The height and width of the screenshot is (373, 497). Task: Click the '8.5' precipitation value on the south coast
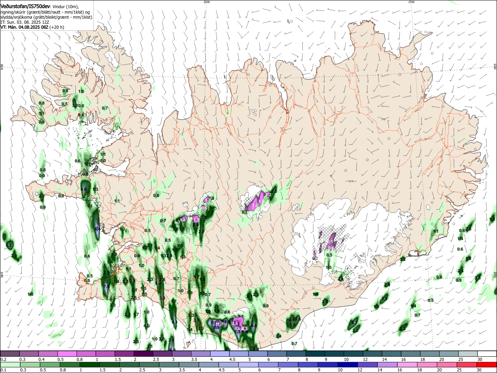point(217,328)
